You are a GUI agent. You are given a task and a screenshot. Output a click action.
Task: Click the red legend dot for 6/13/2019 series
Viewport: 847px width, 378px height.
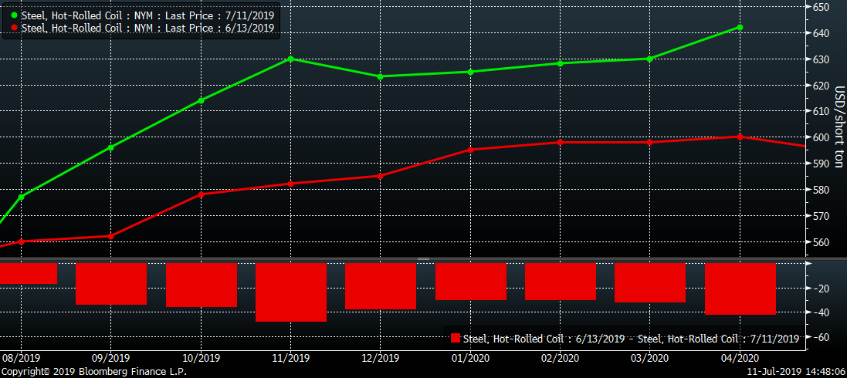15,28
